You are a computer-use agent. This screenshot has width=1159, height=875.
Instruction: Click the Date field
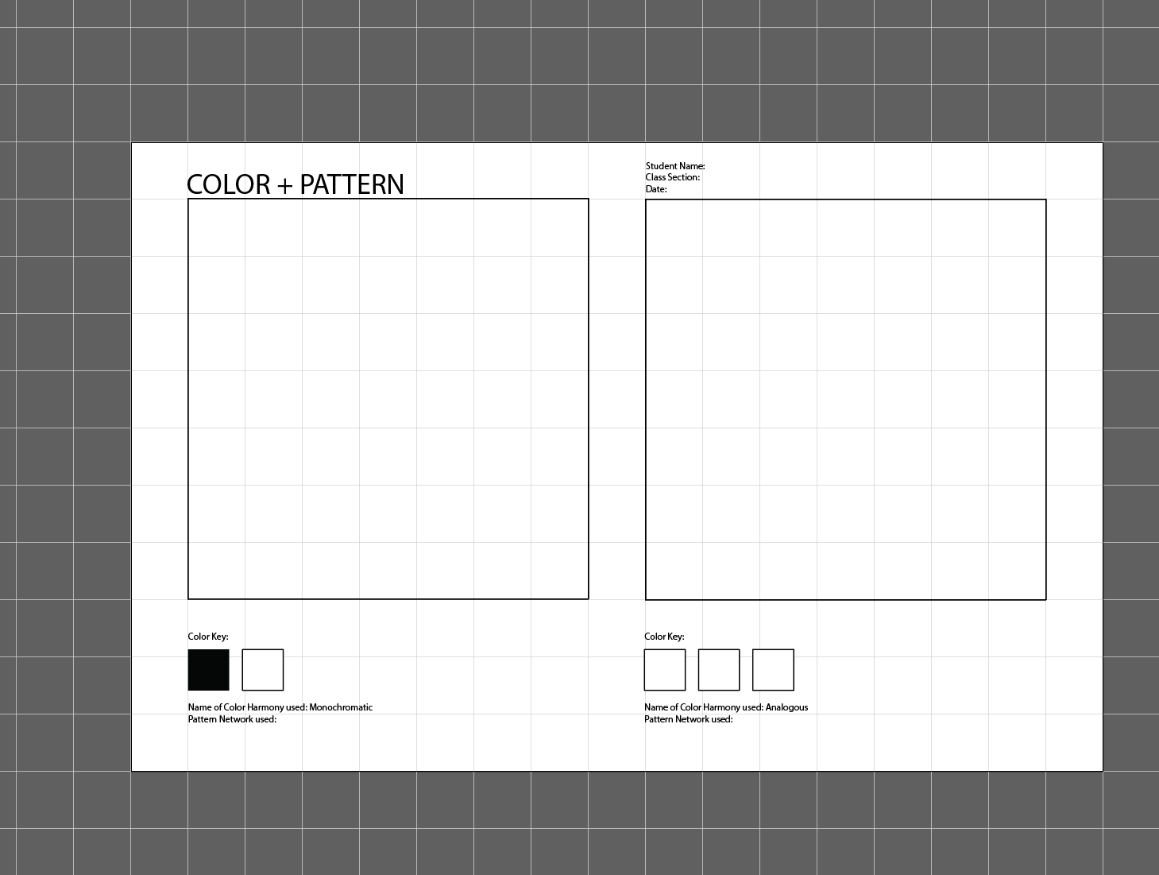655,188
